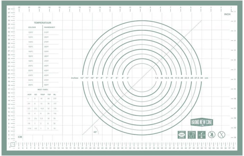
Task: Click the 140°C temperature cell
Action: (x=30, y=42)
